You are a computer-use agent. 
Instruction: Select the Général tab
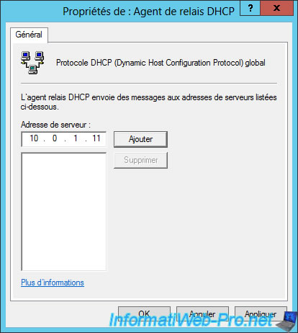point(29,35)
